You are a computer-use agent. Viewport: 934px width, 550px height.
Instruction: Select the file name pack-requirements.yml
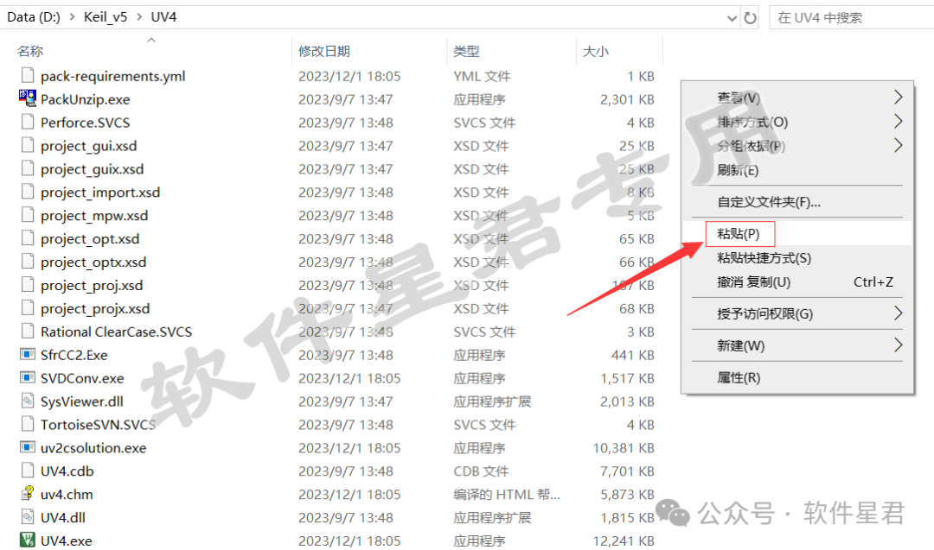pos(112,76)
